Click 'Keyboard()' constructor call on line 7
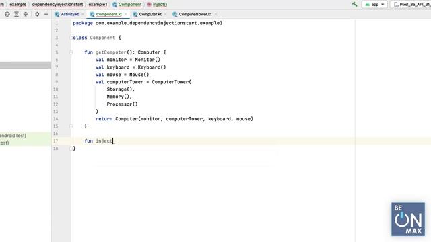This screenshot has height=242, width=431. point(152,67)
